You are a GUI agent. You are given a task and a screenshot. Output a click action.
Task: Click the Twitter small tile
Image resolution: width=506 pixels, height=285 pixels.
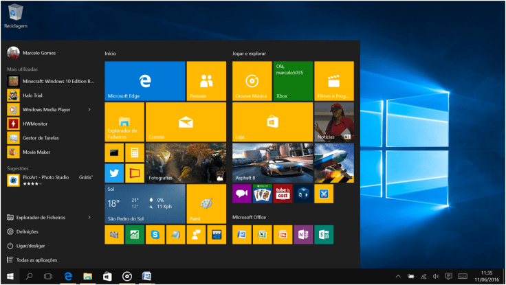point(114,173)
